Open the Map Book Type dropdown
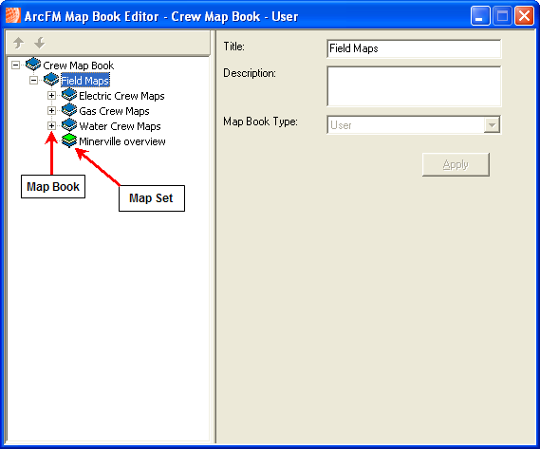 click(x=492, y=124)
